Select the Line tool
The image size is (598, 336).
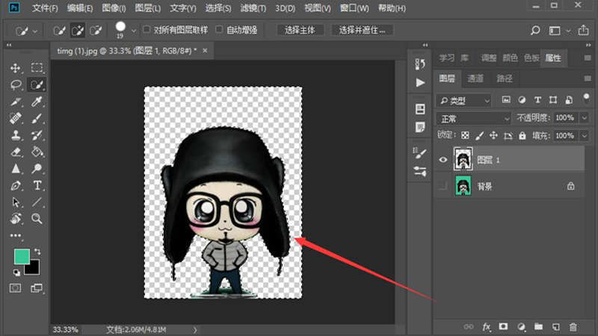[37, 202]
